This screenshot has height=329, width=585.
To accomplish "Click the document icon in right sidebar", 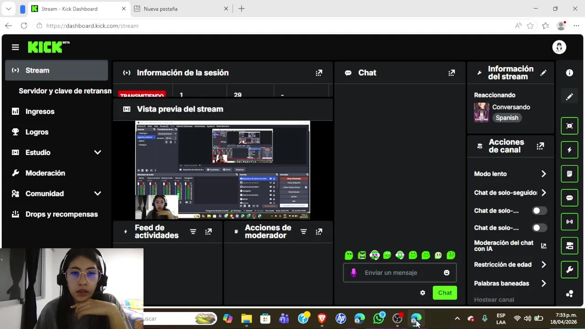I will coord(569,174).
